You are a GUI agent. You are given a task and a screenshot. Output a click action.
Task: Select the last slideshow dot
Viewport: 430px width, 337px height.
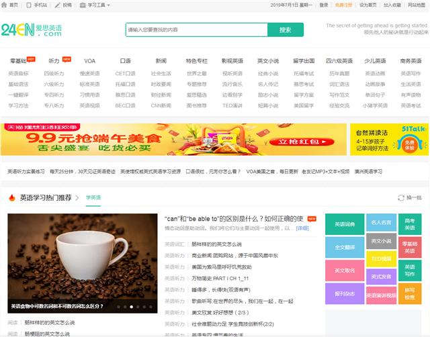150,307
